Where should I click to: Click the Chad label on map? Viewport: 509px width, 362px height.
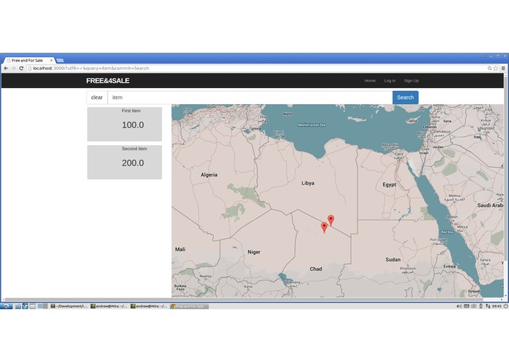(x=316, y=269)
